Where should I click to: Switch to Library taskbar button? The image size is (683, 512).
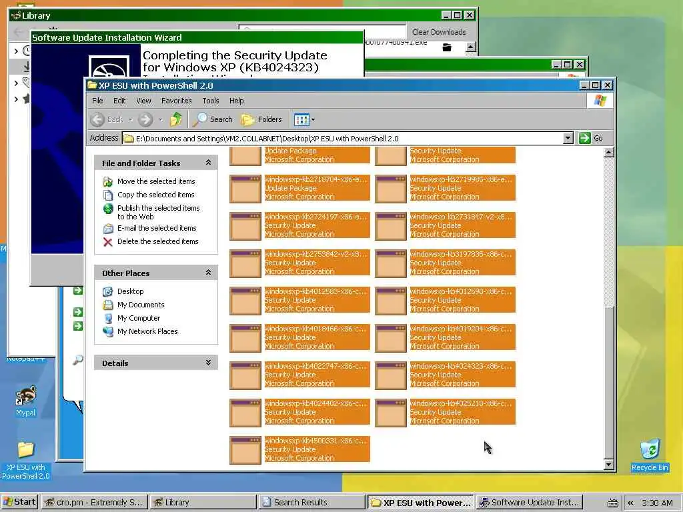coord(203,503)
